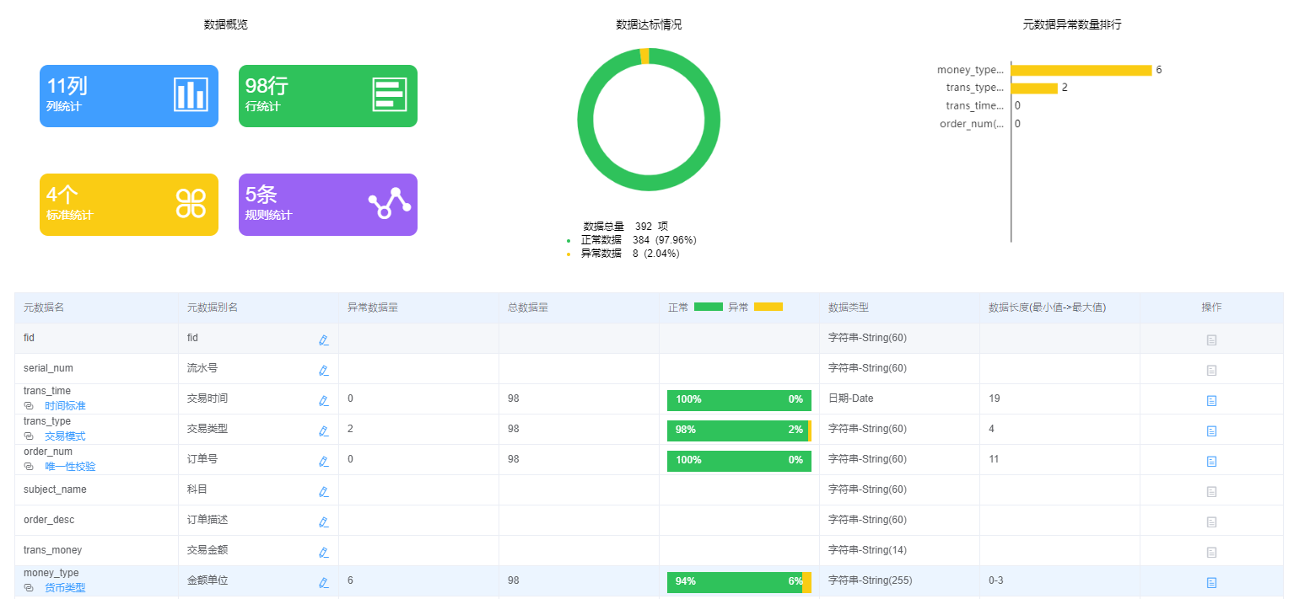This screenshot has height=599, width=1294.
Task: Click the trans_type 98% progress bar
Action: (x=739, y=431)
